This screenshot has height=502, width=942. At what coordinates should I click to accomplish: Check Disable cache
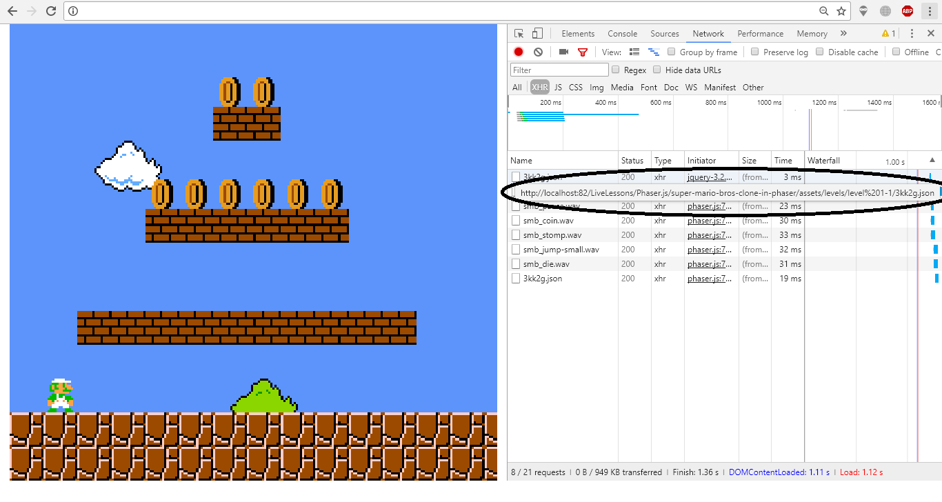(x=819, y=52)
